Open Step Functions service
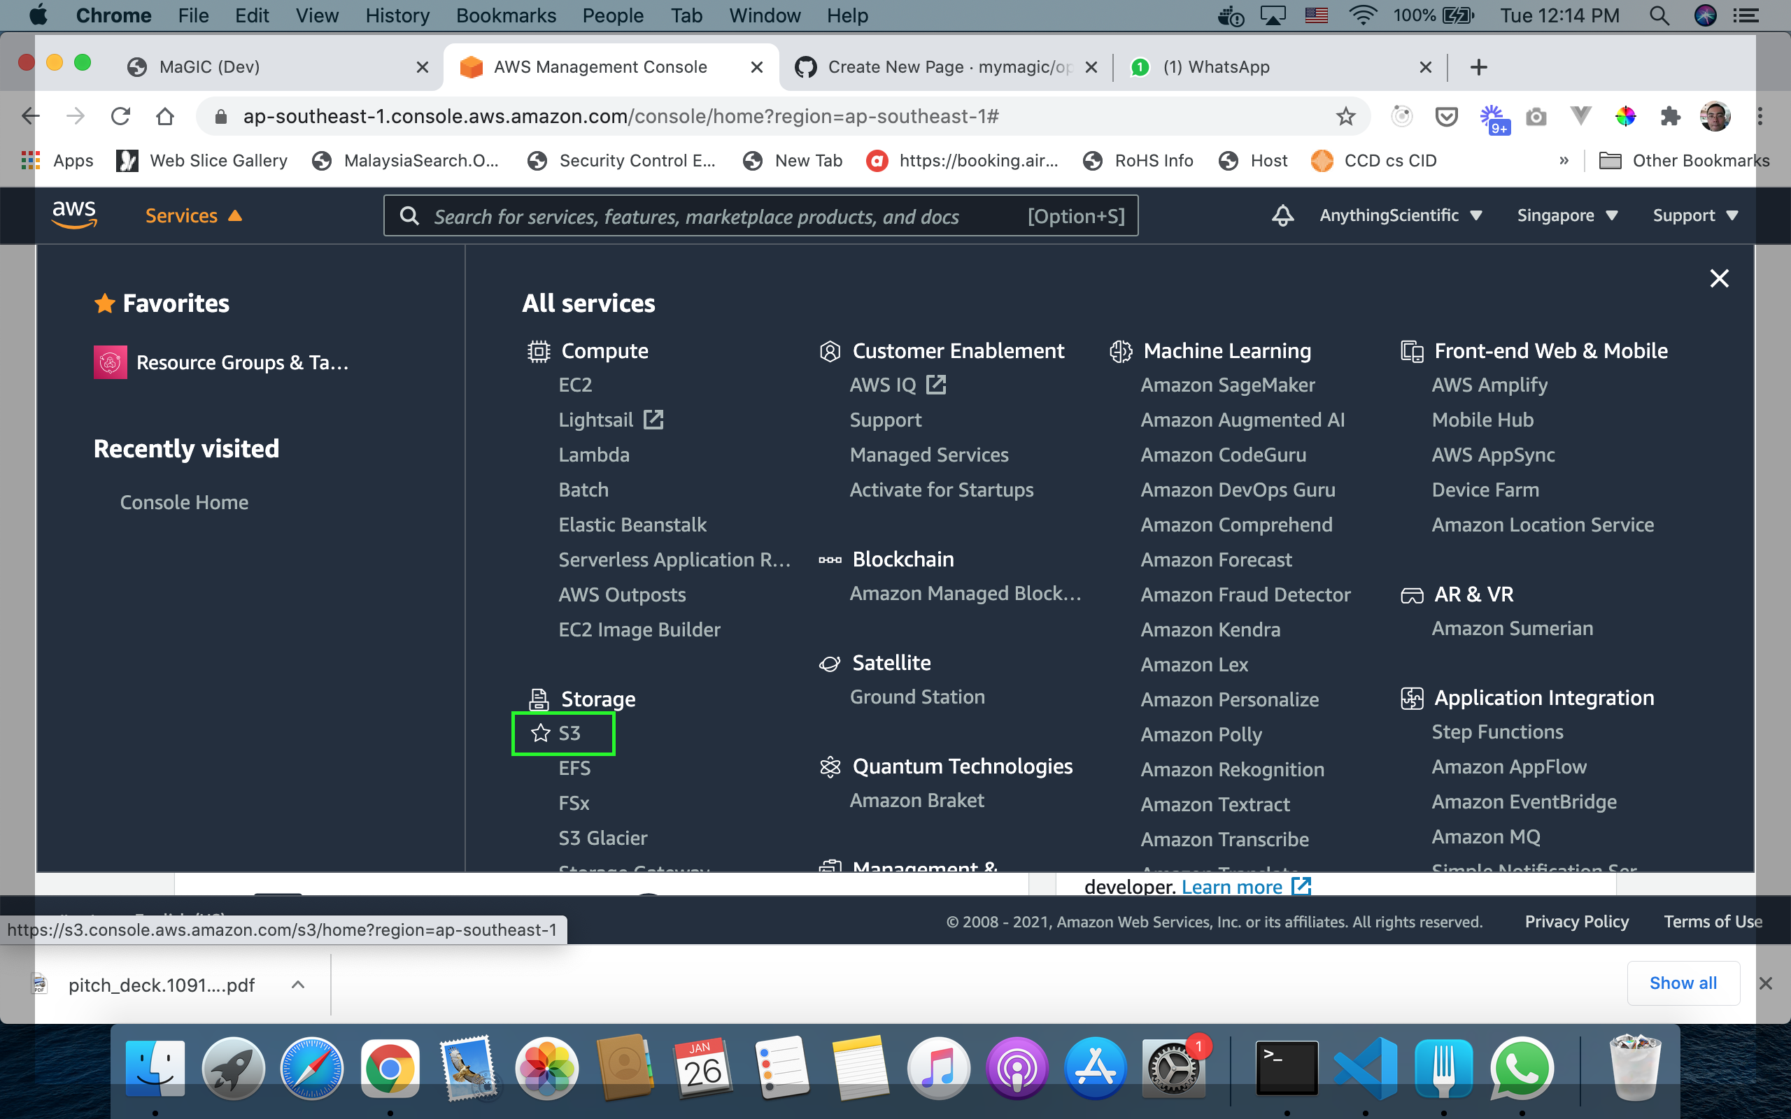Image resolution: width=1791 pixels, height=1119 pixels. (x=1497, y=732)
